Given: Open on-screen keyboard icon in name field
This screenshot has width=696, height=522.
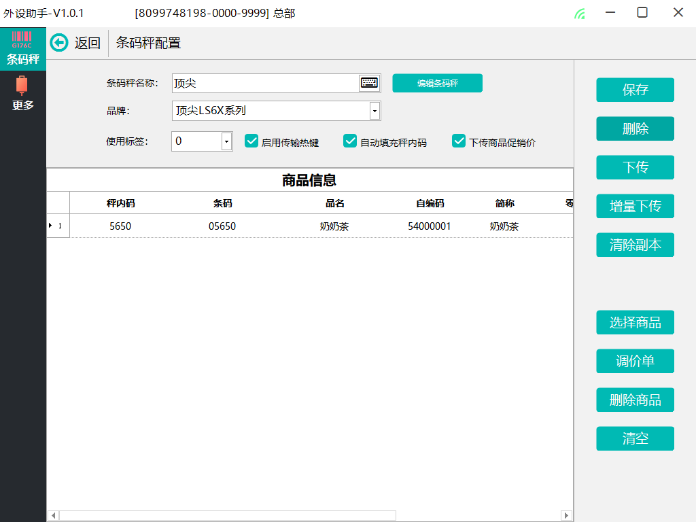Looking at the screenshot, I should pos(369,83).
